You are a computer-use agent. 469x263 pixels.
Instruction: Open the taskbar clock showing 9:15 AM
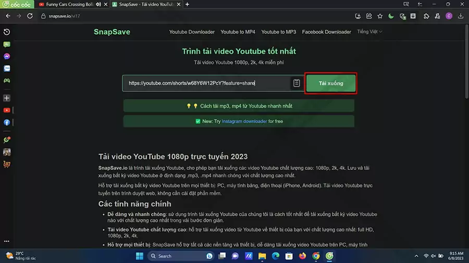pyautogui.click(x=456, y=256)
